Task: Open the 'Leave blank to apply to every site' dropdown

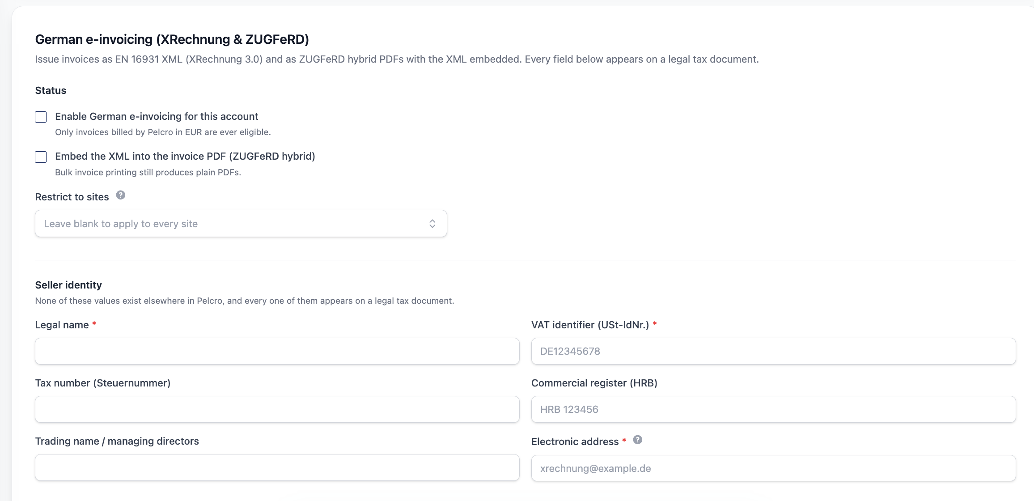Action: click(241, 224)
